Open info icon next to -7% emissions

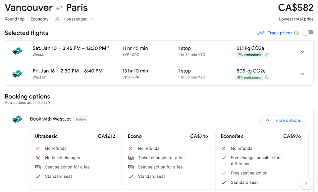point(267,55)
